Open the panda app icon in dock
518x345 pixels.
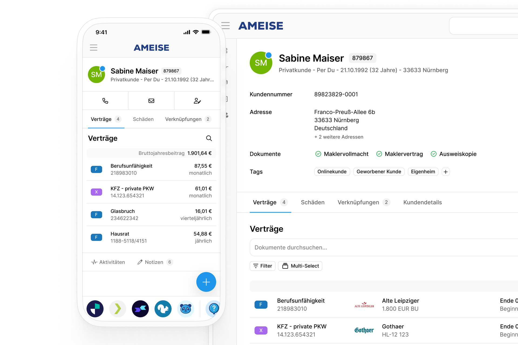(x=186, y=309)
